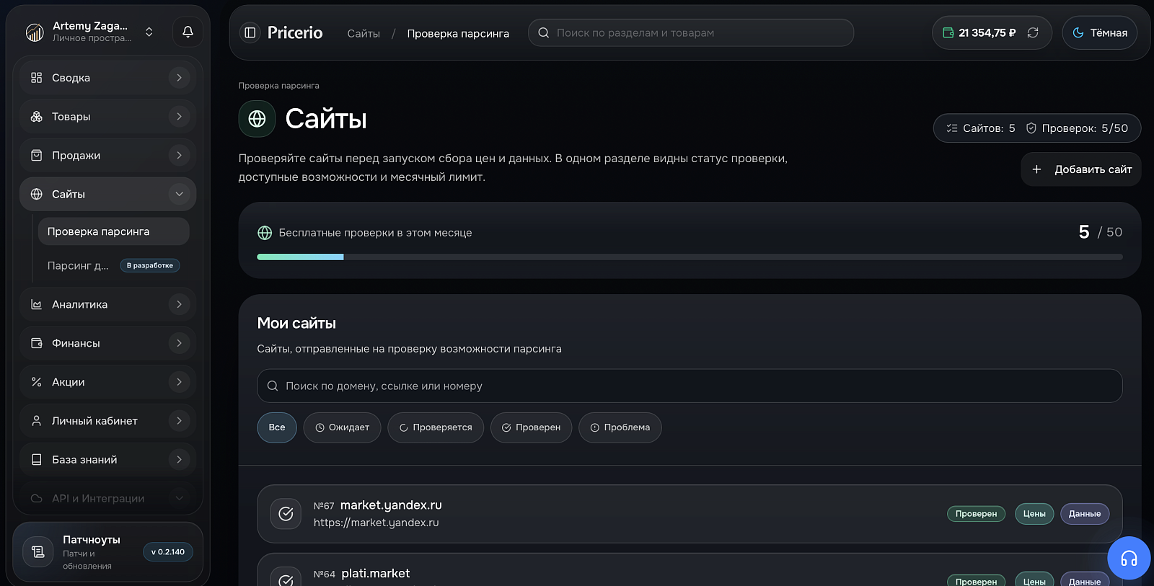The width and height of the screenshot is (1154, 586).
Task: Expand the Продажи section chevron
Action: click(x=179, y=156)
